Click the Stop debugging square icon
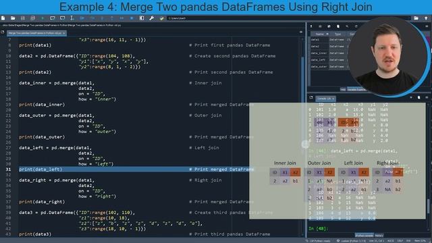 (132, 18)
